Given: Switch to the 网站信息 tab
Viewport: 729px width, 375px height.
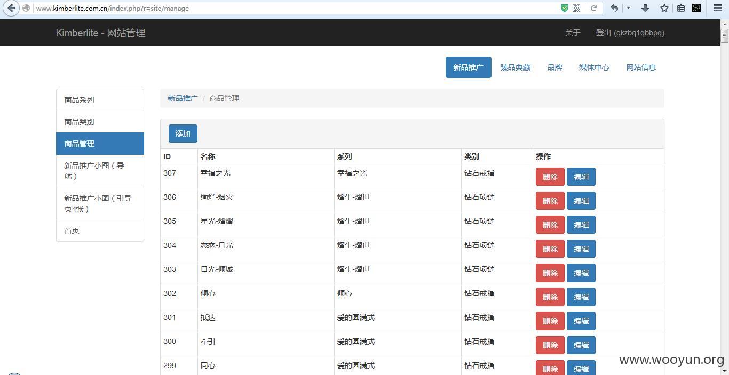Looking at the screenshot, I should pos(641,67).
